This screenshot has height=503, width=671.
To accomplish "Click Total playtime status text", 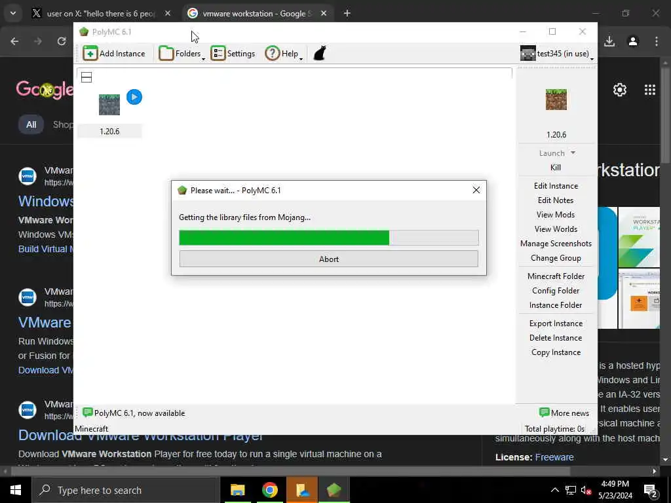I will pyautogui.click(x=554, y=428).
